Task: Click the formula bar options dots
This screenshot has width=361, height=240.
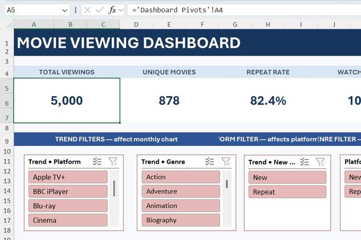Action: 75,10
